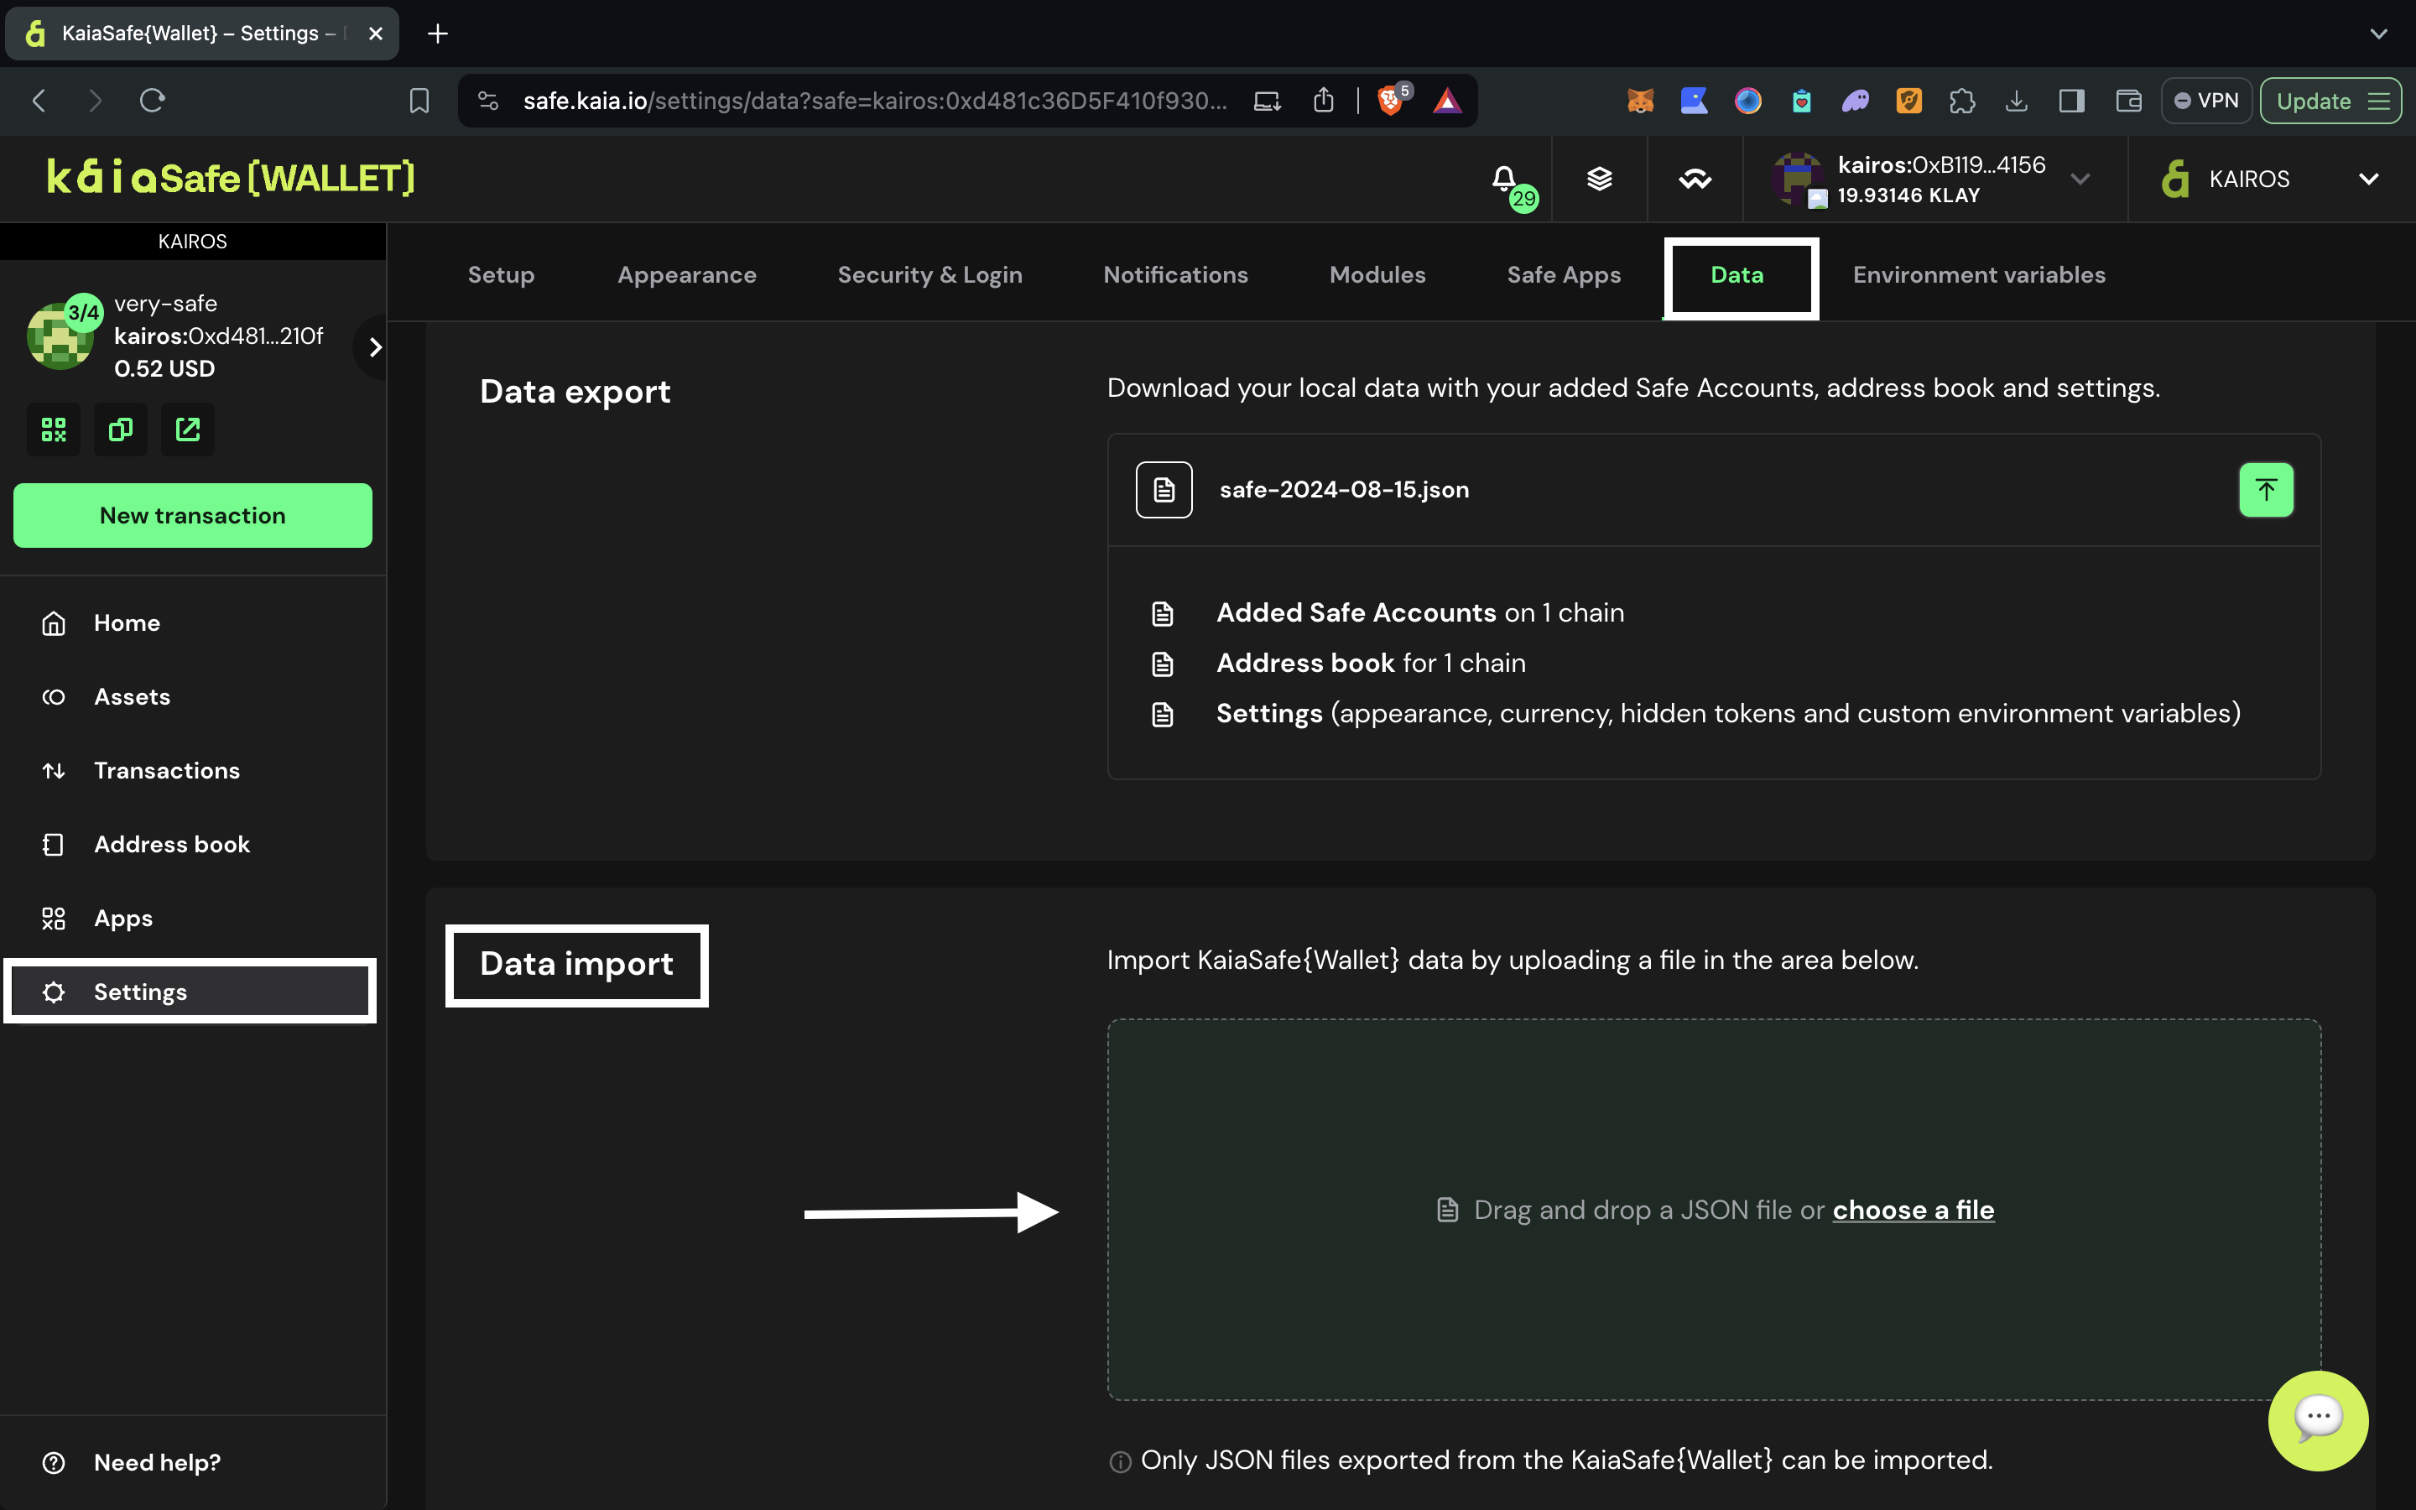
Task: Open the chat support bubble
Action: tap(2317, 1419)
